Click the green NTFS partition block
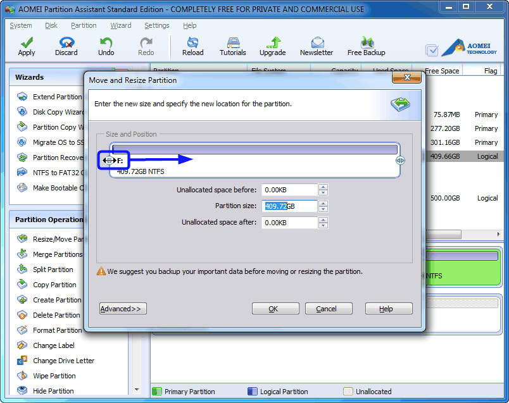Image resolution: width=509 pixels, height=403 pixels. tap(463, 267)
